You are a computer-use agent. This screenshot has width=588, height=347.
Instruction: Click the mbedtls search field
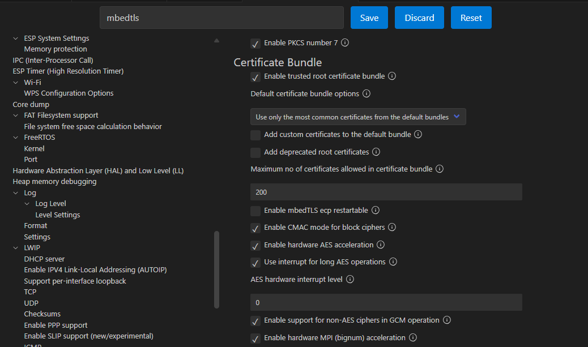tap(221, 18)
